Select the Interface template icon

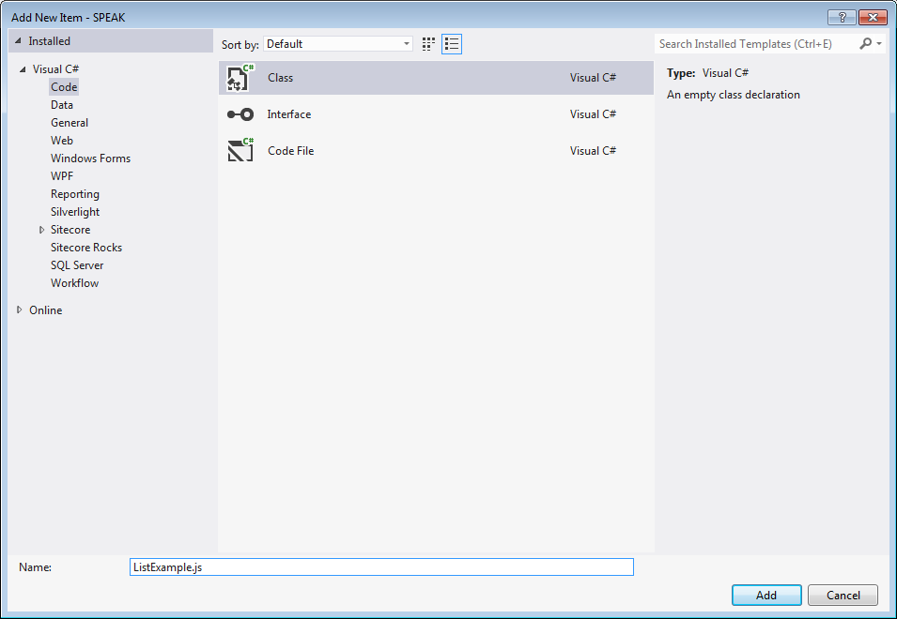click(240, 114)
